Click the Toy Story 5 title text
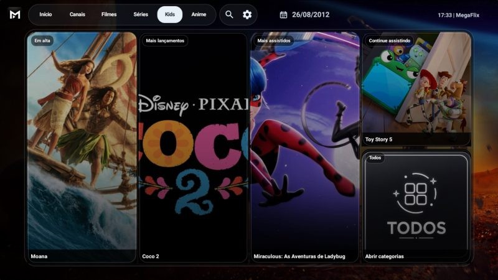Viewport: 498px width, 280px height. point(378,139)
